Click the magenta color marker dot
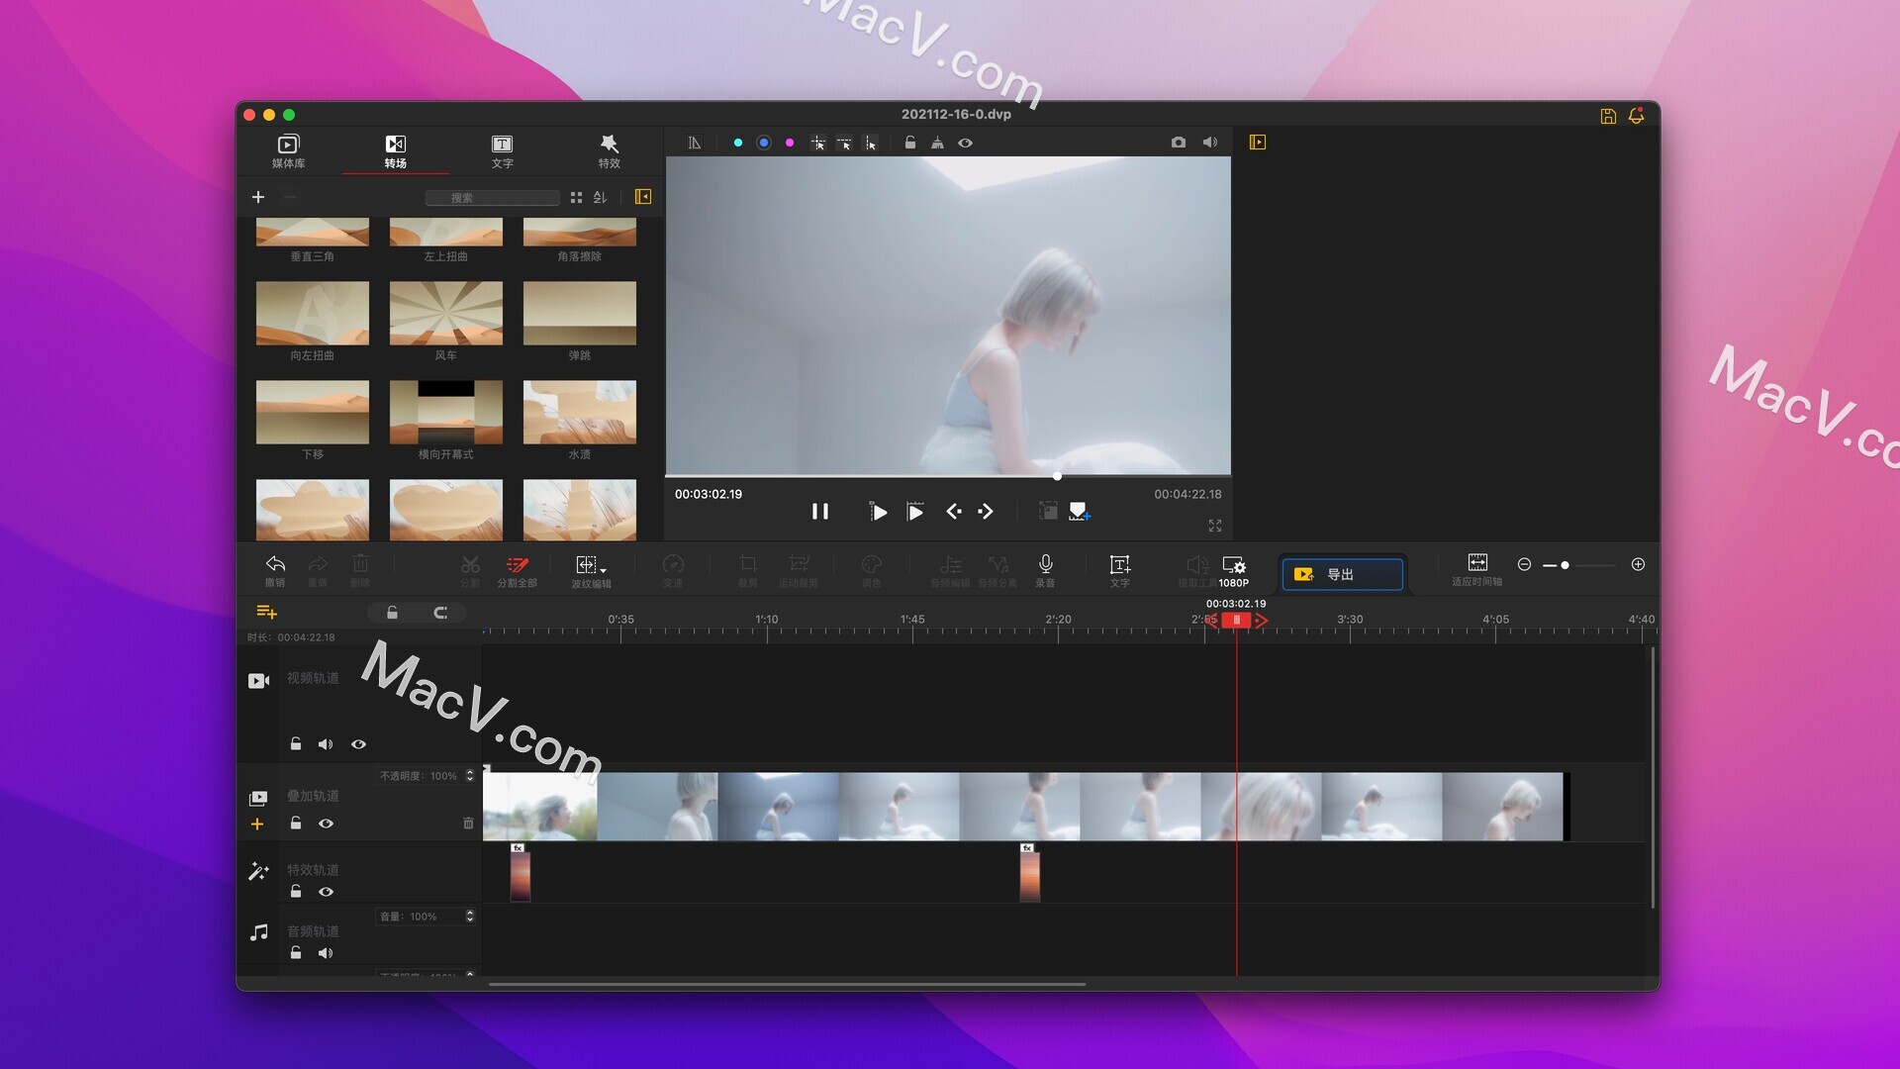This screenshot has width=1900, height=1069. click(790, 143)
